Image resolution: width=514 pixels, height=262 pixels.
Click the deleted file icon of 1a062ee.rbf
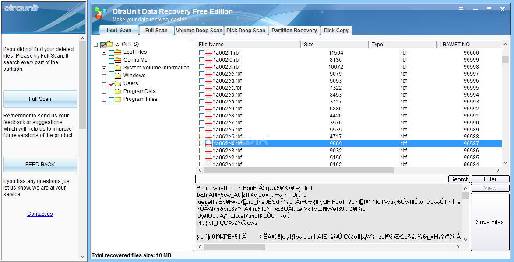pyautogui.click(x=209, y=74)
